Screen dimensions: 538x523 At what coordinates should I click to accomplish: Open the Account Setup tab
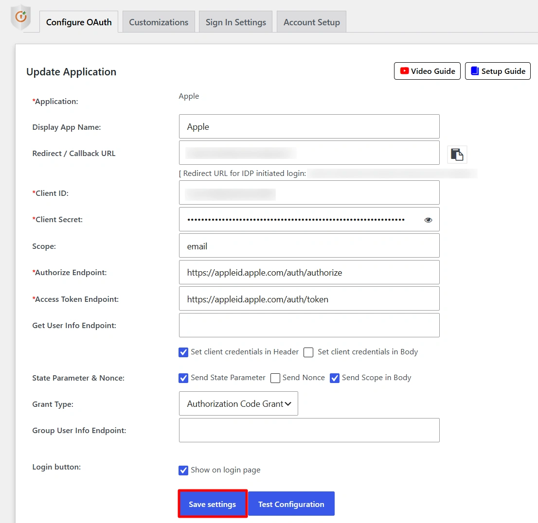311,22
